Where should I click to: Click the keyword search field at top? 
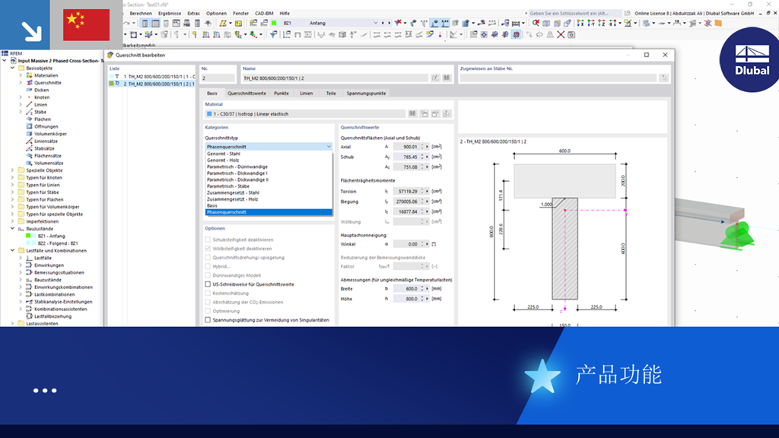click(x=574, y=14)
